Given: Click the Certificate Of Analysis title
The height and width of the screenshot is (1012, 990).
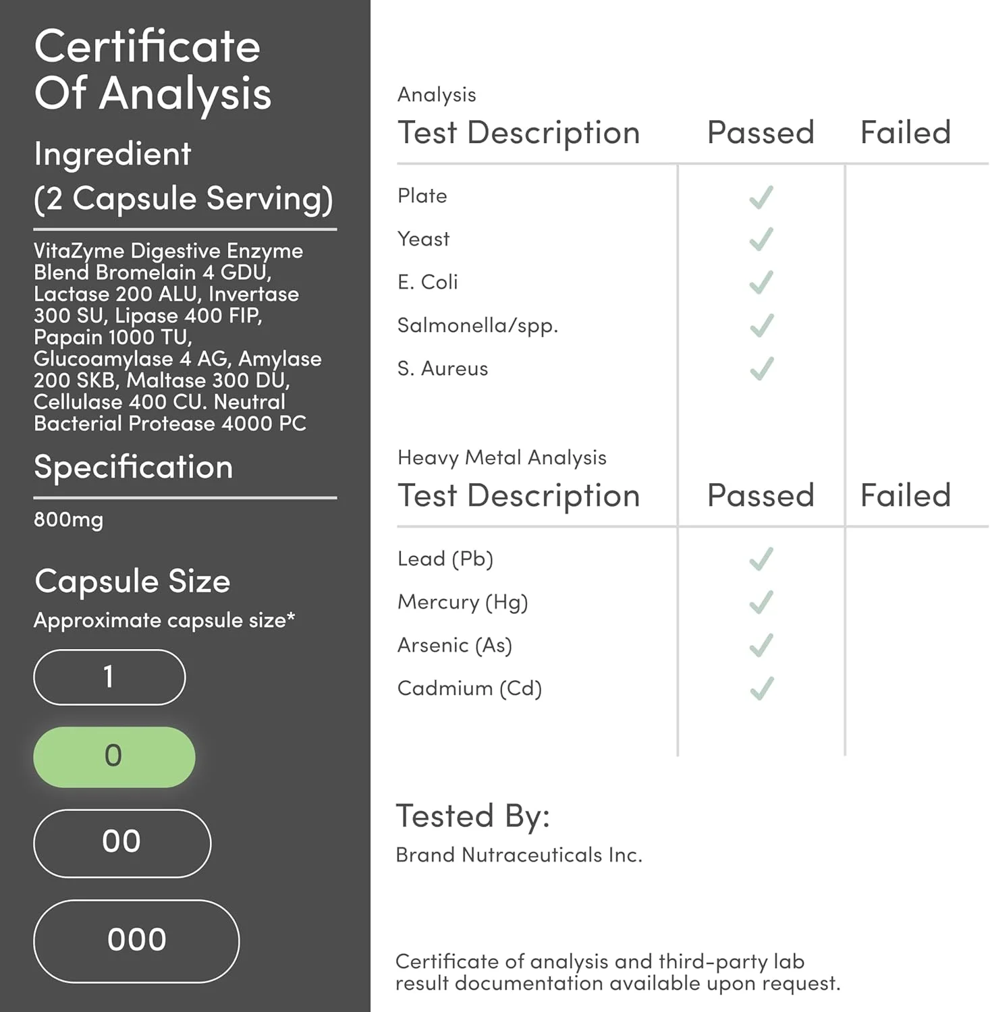Looking at the screenshot, I should pyautogui.click(x=153, y=69).
